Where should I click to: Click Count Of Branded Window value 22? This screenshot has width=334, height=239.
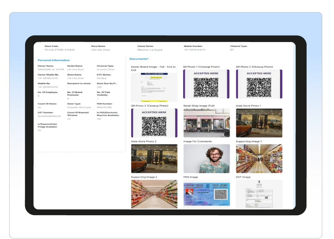point(69,119)
